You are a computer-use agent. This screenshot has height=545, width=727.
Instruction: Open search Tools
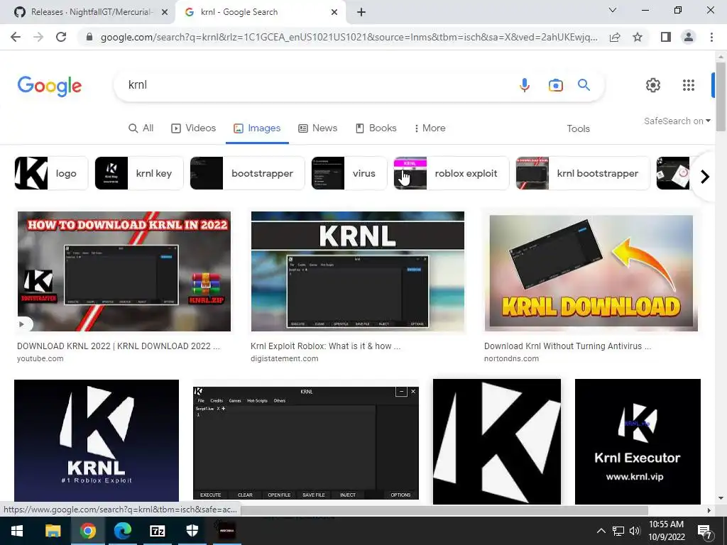578,129
